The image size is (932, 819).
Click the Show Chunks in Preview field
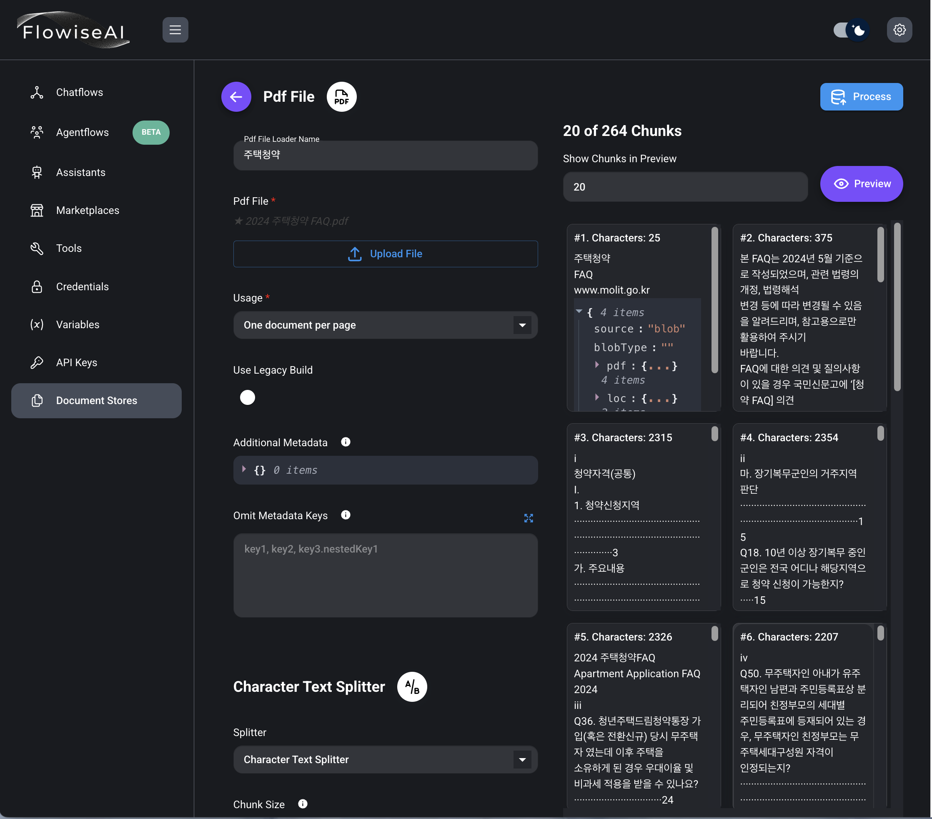685,187
